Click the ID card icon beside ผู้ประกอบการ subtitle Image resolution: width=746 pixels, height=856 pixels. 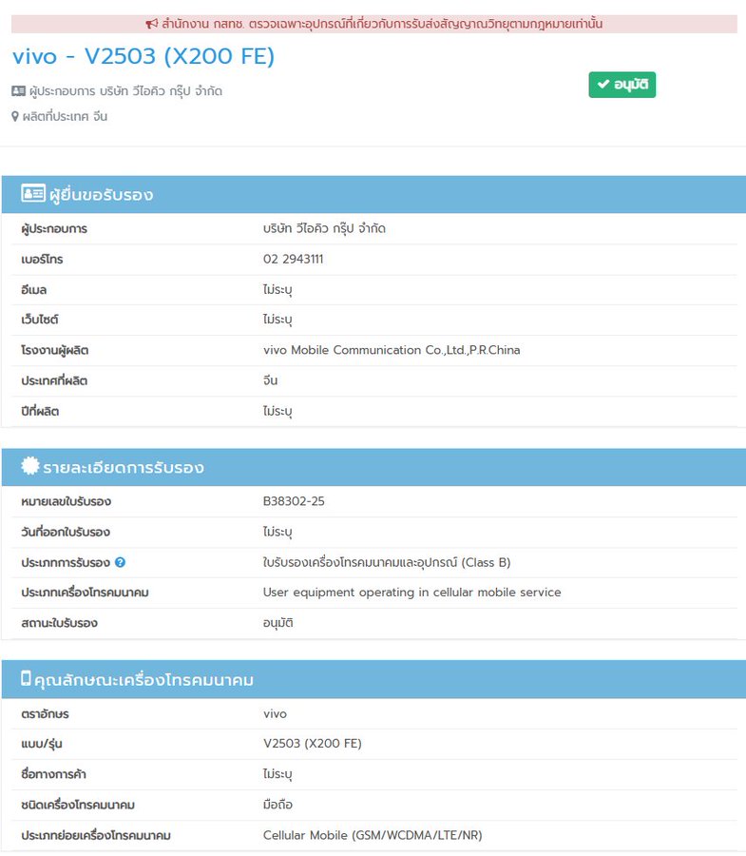[19, 91]
